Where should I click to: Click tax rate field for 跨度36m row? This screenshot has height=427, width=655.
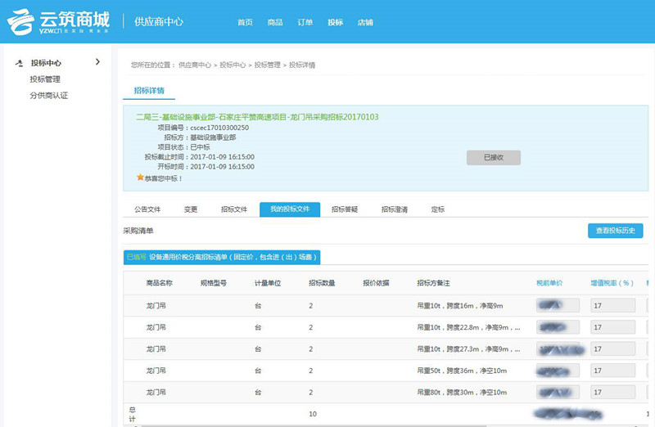612,371
